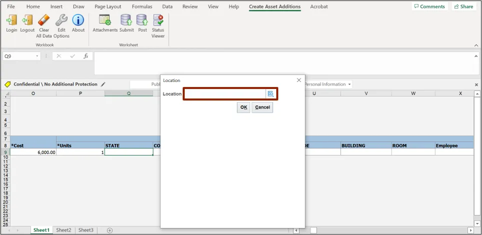Click the Employee header cell
Screen dimensions: 482x235
454,145
